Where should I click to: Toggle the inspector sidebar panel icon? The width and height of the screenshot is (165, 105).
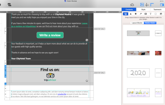162,5
